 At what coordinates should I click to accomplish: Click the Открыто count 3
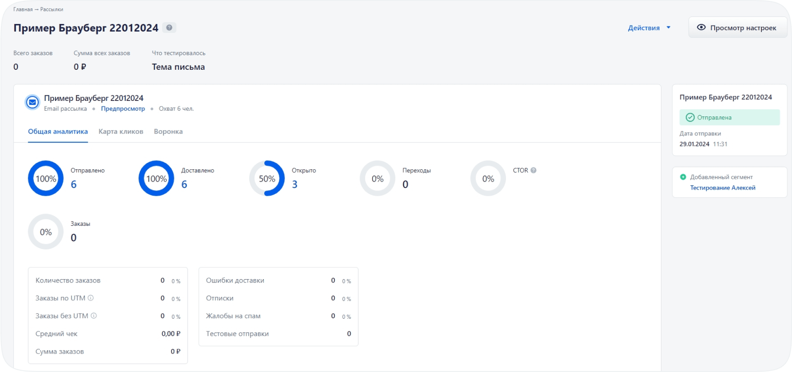pos(294,184)
